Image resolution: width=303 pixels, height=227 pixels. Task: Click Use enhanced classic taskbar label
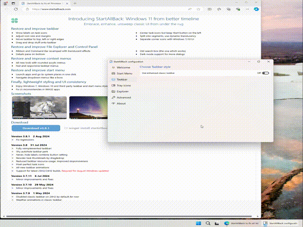coord(158,73)
